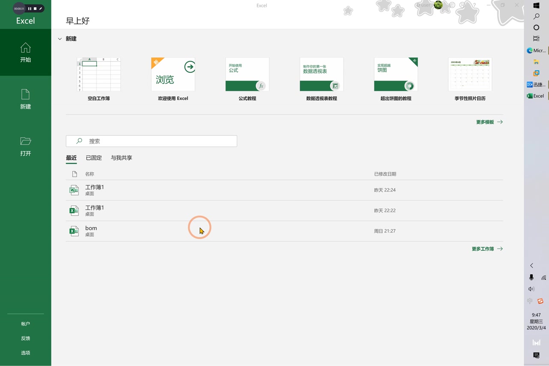Screen dimensions: 549x366
Task: Open the volume speaker tray icon
Action: (x=531, y=289)
